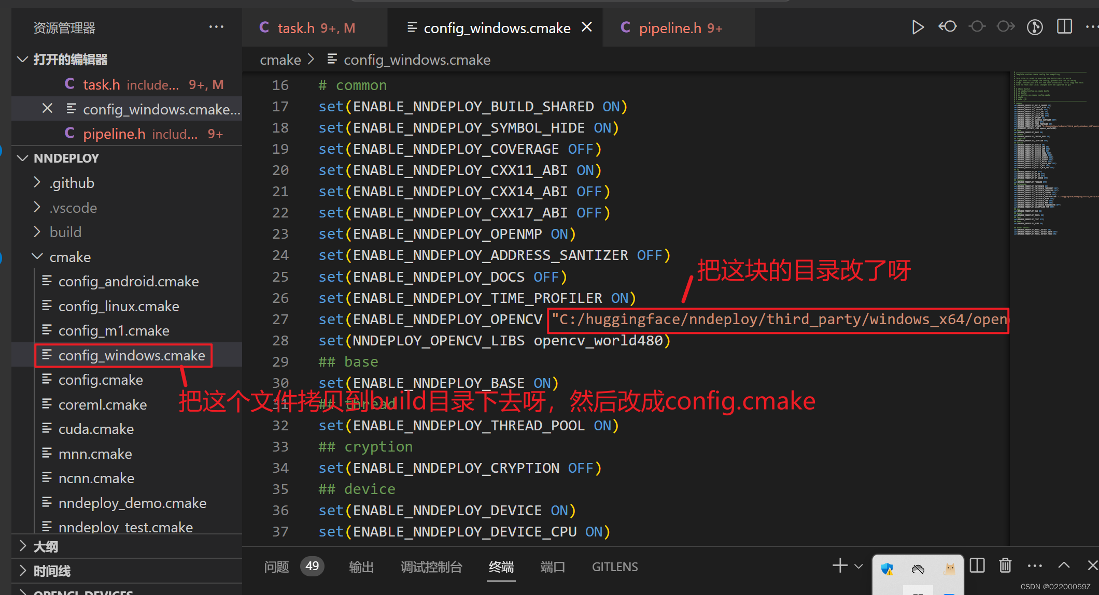The height and width of the screenshot is (595, 1099).
Task: Click the '# common' comment on line 16
Action: click(x=353, y=85)
